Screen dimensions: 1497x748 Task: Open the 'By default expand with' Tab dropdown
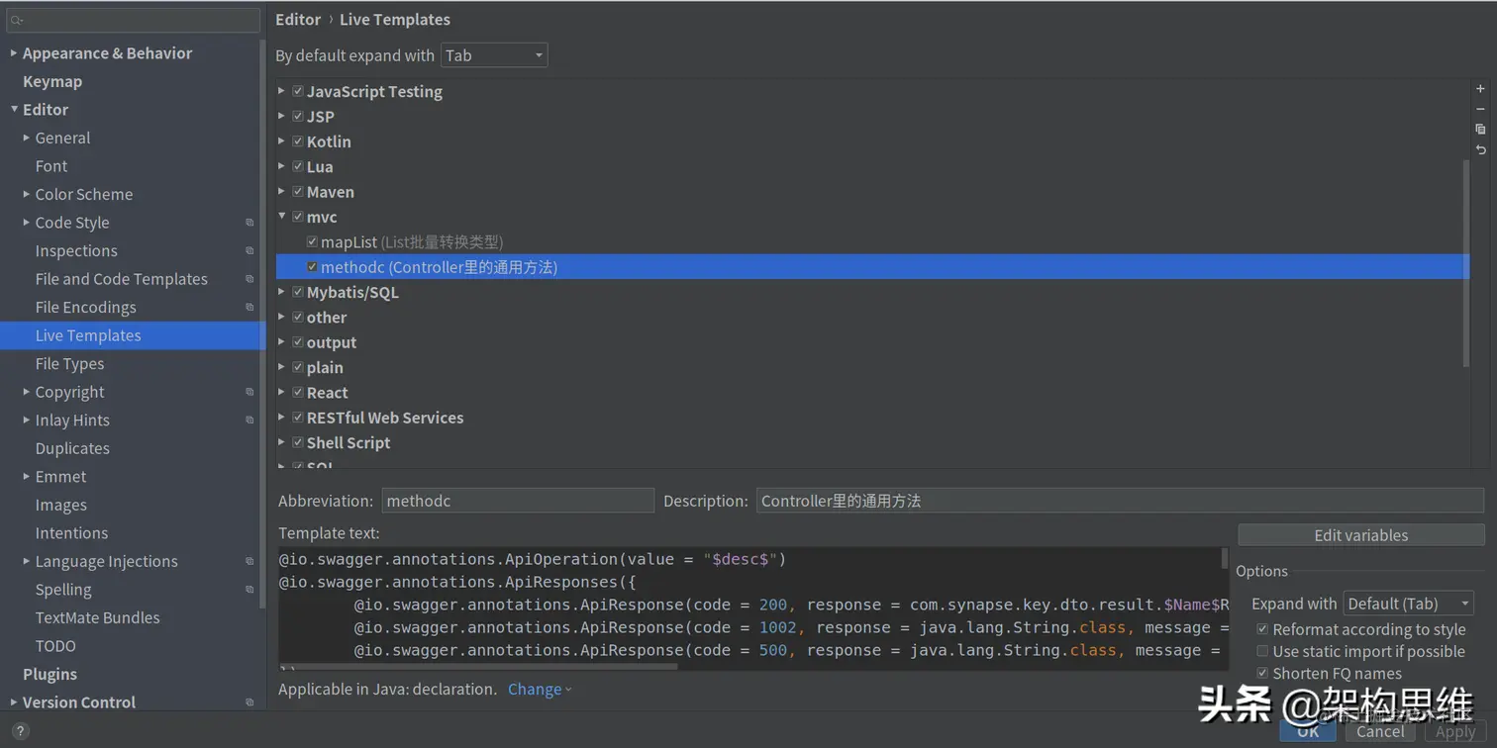click(x=494, y=55)
